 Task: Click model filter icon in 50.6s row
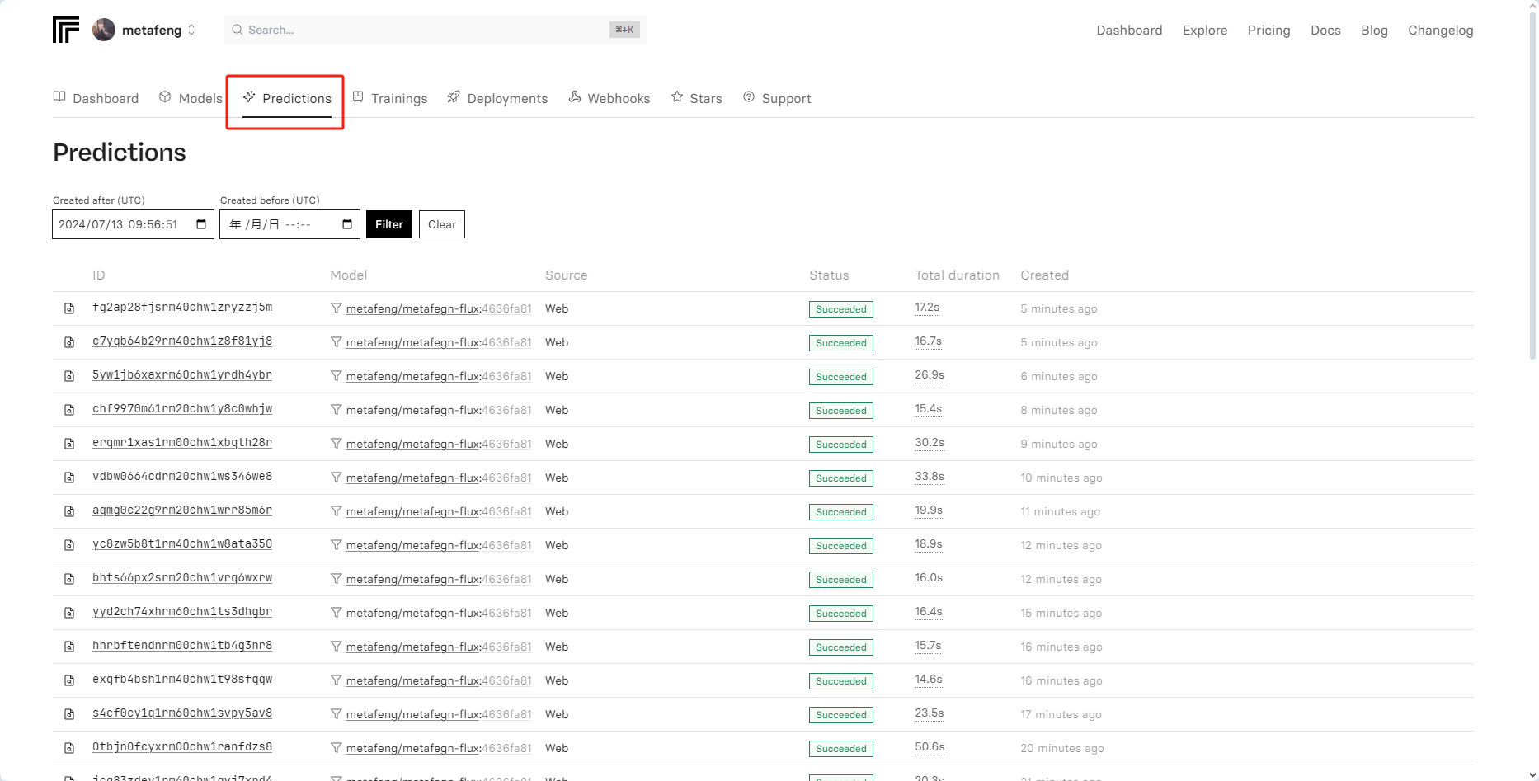tap(336, 748)
